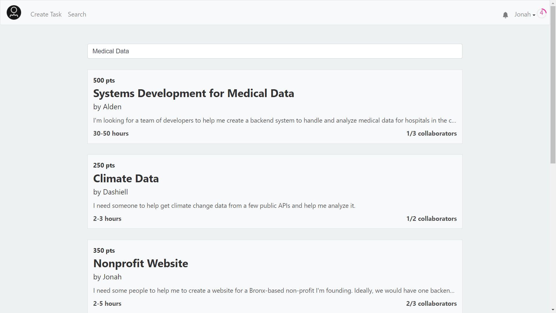Click the climate change data description text
Image resolution: width=556 pixels, height=313 pixels.
(224, 206)
